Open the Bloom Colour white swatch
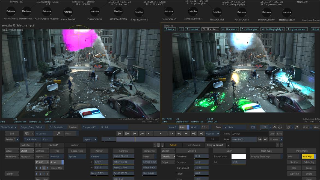The width and height of the screenshot is (320, 180). (x=239, y=157)
